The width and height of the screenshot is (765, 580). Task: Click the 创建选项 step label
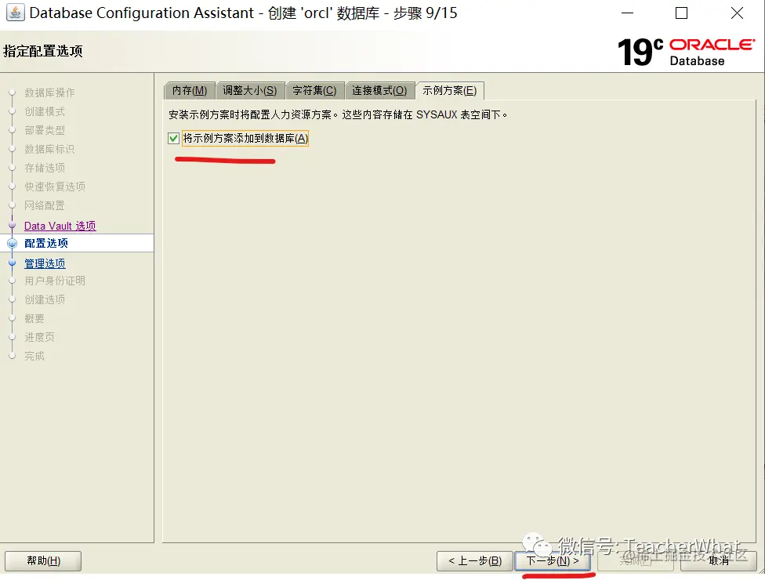pyautogui.click(x=45, y=299)
